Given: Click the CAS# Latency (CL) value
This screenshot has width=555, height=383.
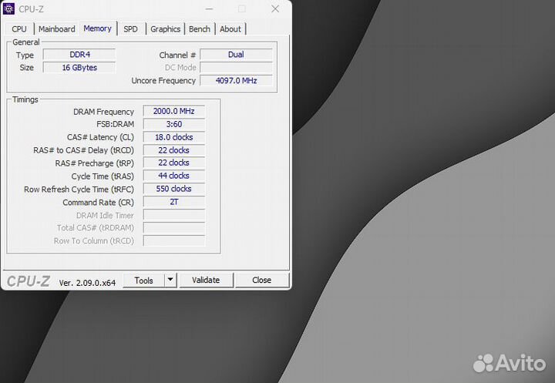Looking at the screenshot, I should pyautogui.click(x=174, y=137).
